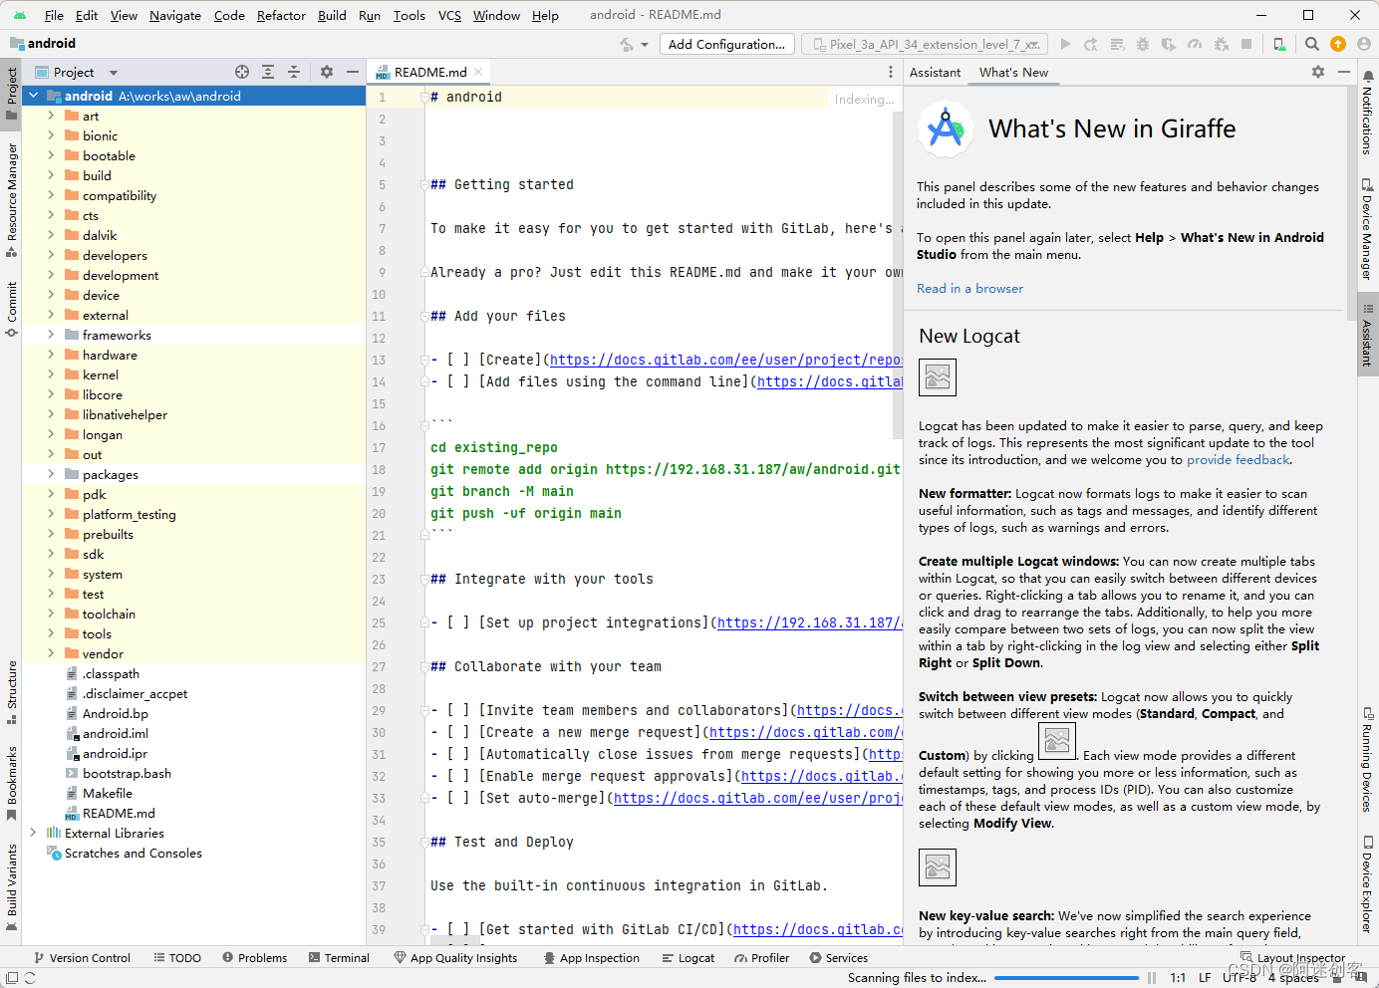This screenshot has width=1379, height=988.
Task: Open Notifications sidebar tool window
Action: [x=1367, y=113]
